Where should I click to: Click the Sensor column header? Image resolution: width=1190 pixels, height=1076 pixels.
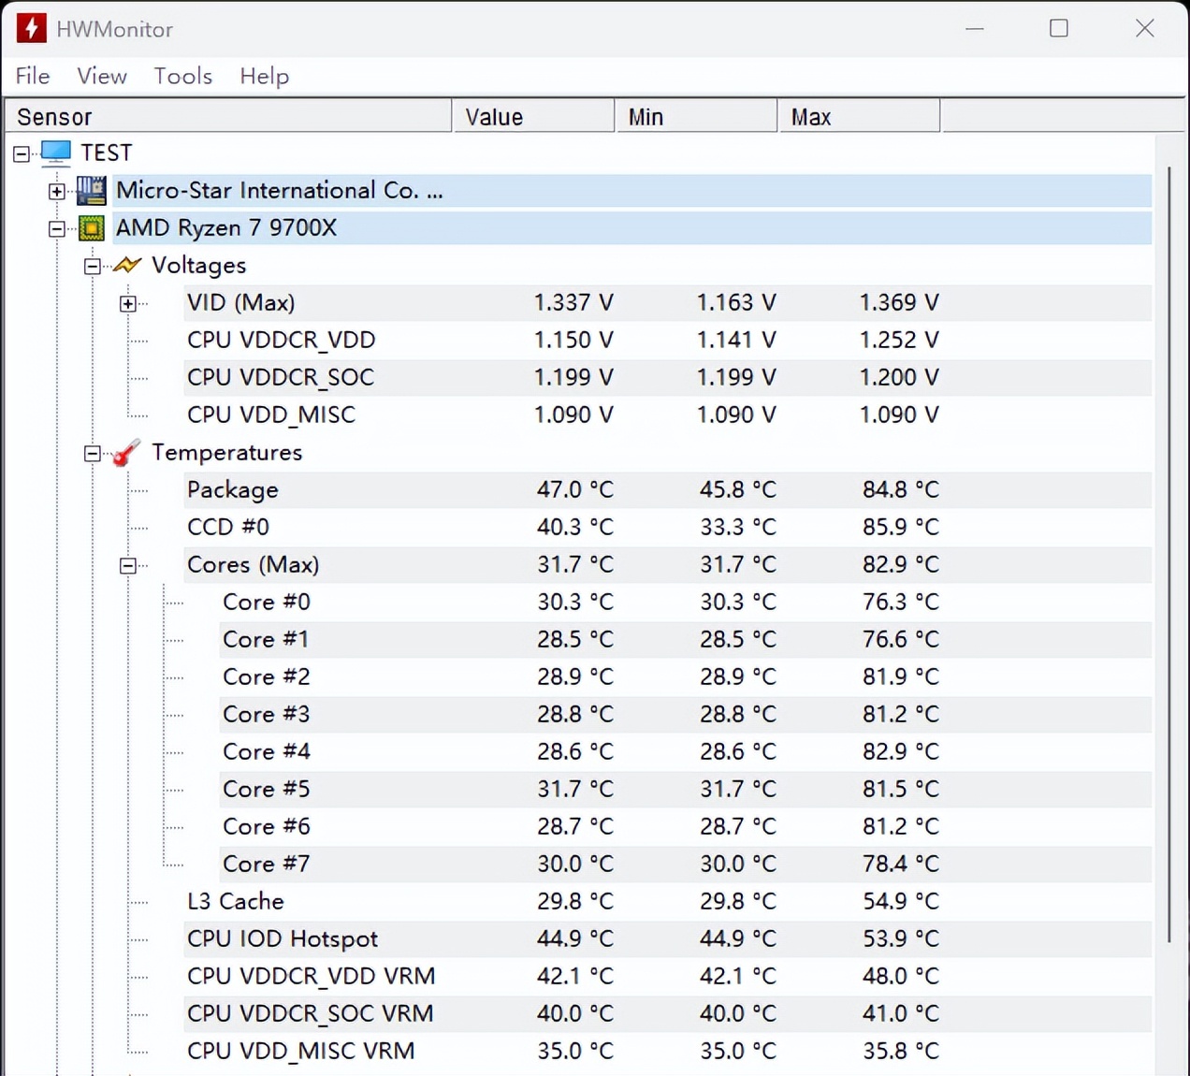[x=228, y=116]
